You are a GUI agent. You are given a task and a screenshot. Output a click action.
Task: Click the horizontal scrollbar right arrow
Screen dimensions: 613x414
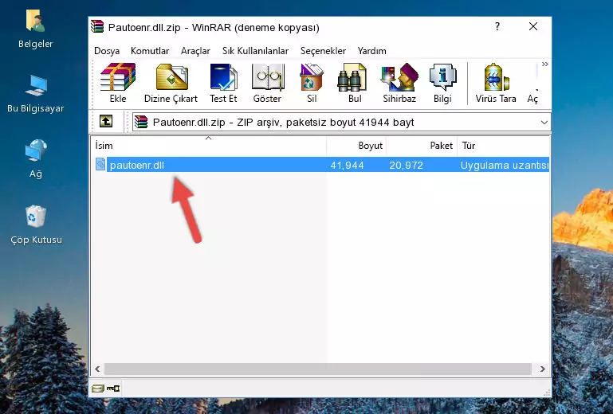(542, 369)
